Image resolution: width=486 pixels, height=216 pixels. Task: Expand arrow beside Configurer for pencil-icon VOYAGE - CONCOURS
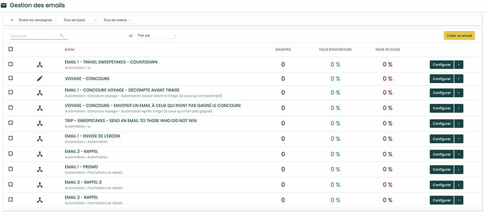pyautogui.click(x=459, y=79)
